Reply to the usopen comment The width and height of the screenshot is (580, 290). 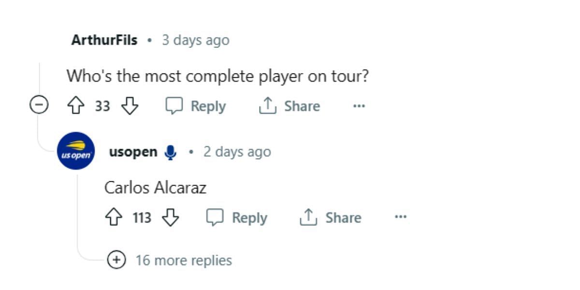237,217
